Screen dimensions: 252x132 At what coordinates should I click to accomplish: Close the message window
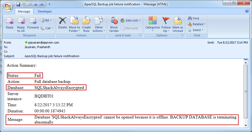(244, 3)
